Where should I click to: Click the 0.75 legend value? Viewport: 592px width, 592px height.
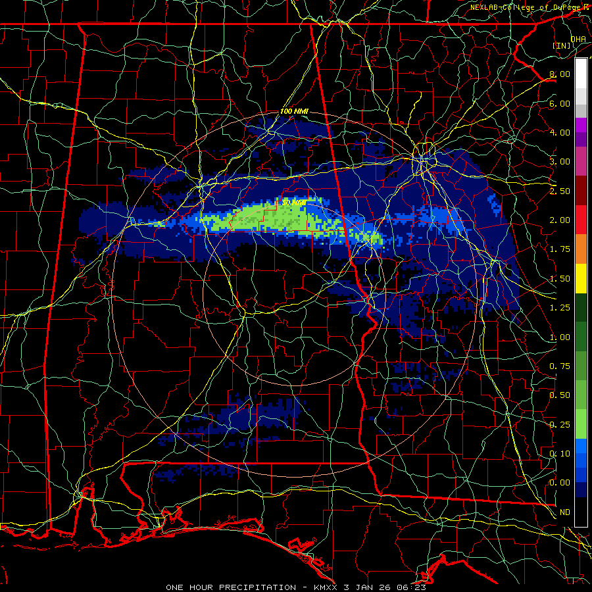(x=560, y=366)
